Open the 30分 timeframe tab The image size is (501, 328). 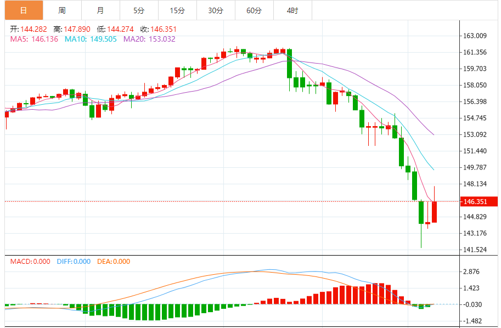click(216, 10)
